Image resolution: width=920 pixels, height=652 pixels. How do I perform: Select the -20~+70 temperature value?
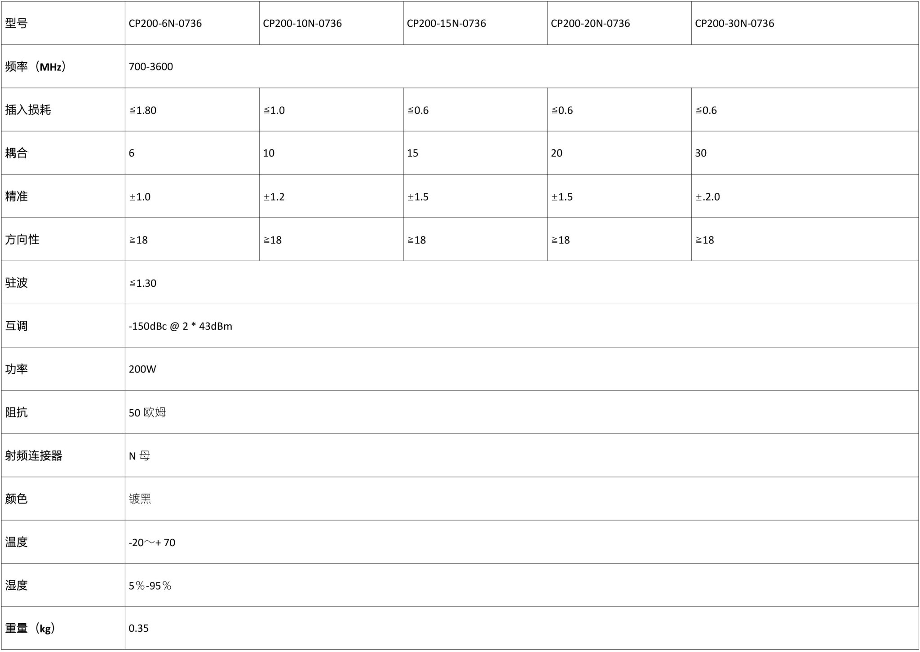pos(152,543)
